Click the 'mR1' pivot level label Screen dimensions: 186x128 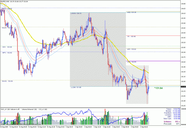[x=132, y=49]
